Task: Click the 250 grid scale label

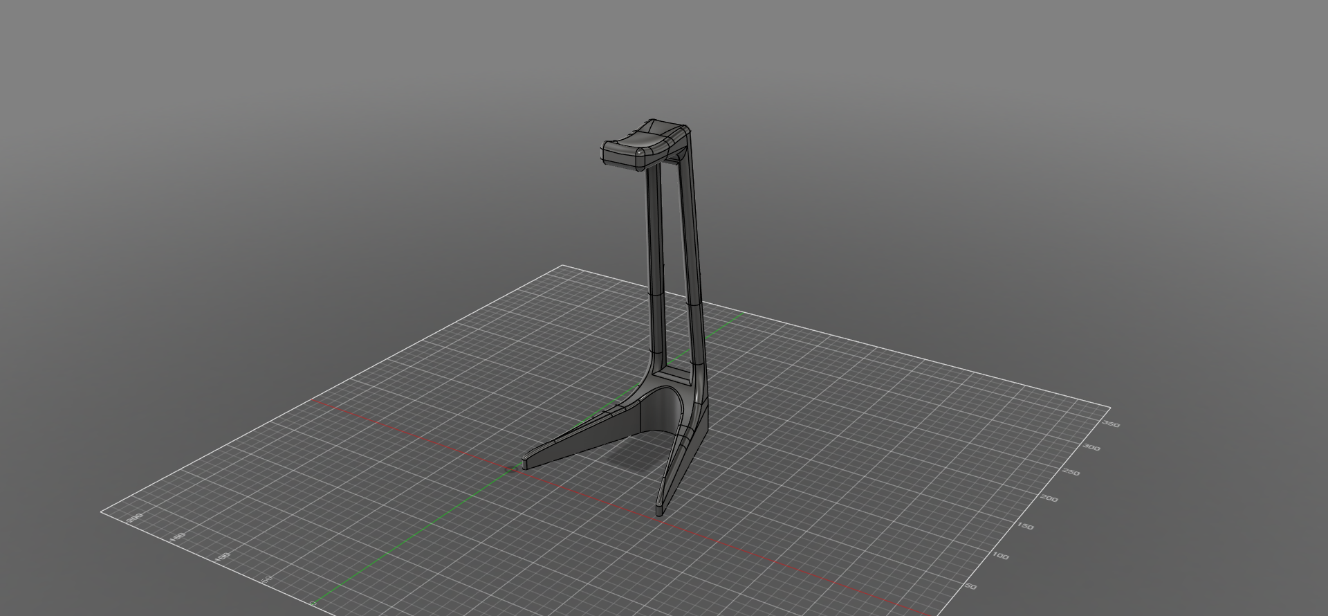Action: pos(1071,473)
